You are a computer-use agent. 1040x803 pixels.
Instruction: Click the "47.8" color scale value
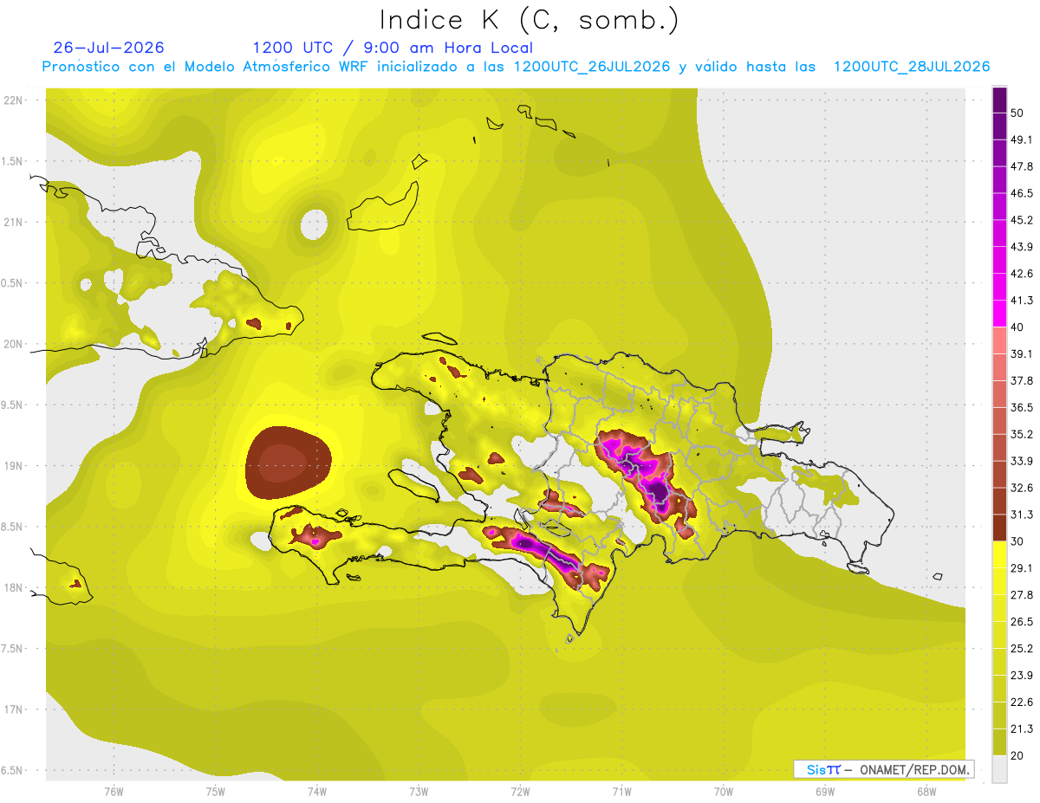point(1023,166)
